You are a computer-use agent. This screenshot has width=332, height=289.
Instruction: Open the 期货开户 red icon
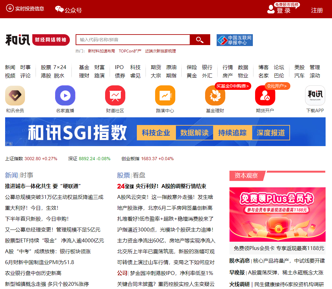[265, 96]
